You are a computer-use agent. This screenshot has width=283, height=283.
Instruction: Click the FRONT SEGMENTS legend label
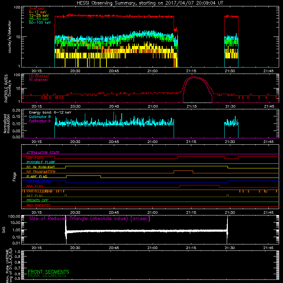coord(48,272)
